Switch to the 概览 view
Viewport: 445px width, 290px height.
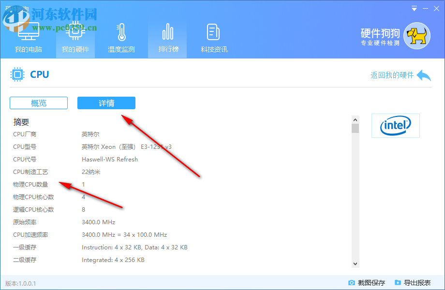click(x=38, y=103)
